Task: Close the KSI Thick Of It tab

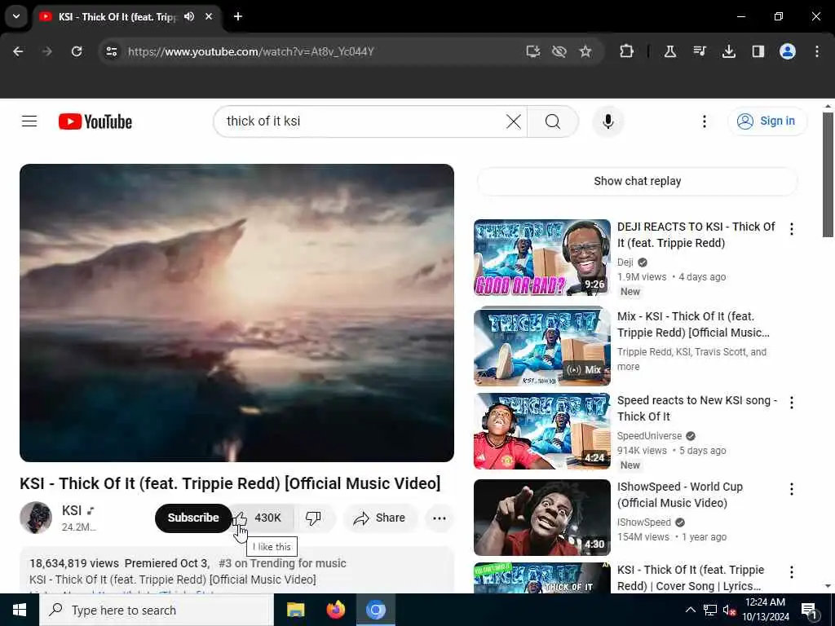Action: [209, 16]
